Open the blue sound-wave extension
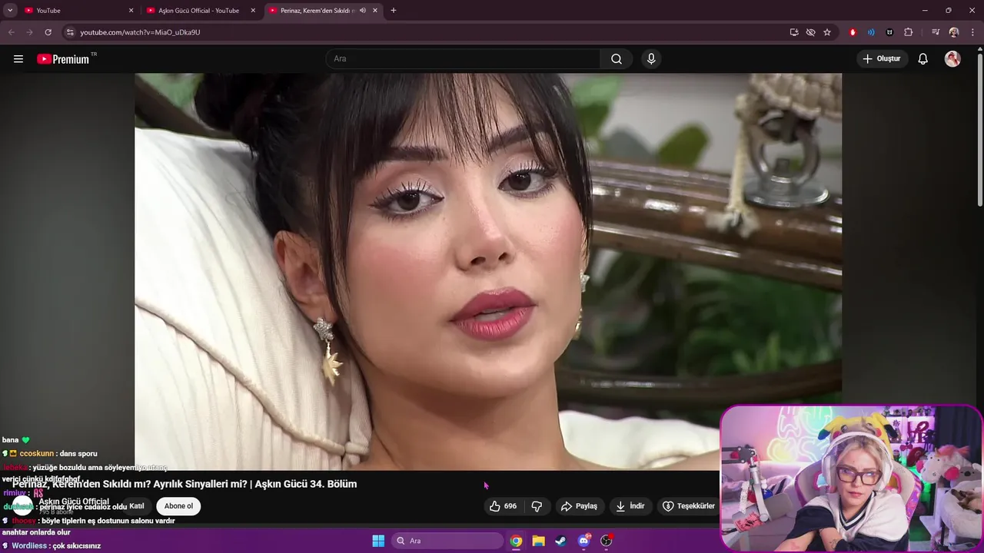The image size is (984, 553). click(871, 32)
